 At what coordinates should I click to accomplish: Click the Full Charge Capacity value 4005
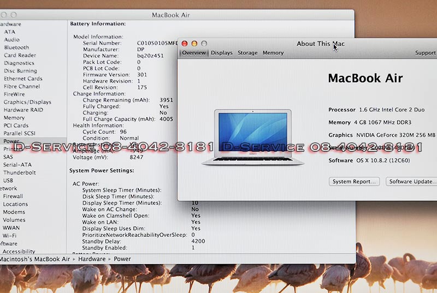tap(166, 119)
